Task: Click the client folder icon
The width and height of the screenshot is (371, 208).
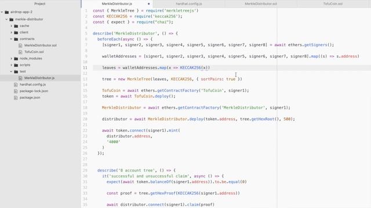Action: click(16, 32)
